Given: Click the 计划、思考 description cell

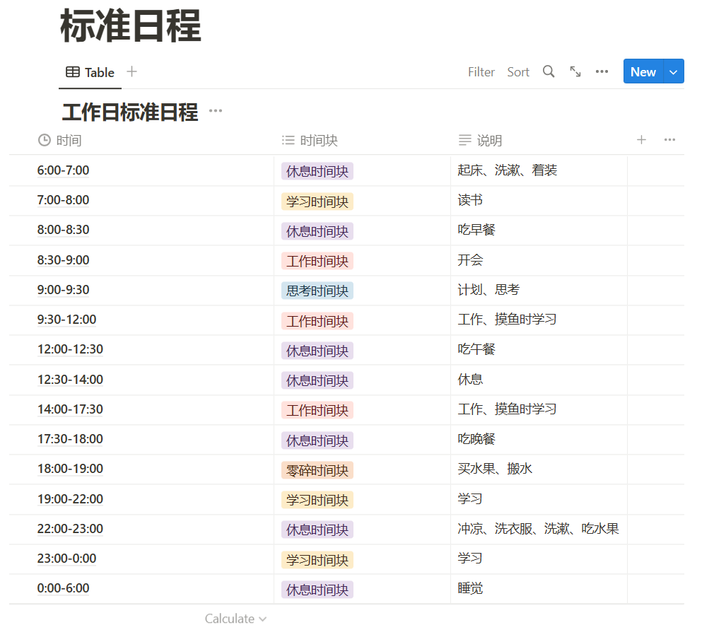Looking at the screenshot, I should pyautogui.click(x=539, y=290).
